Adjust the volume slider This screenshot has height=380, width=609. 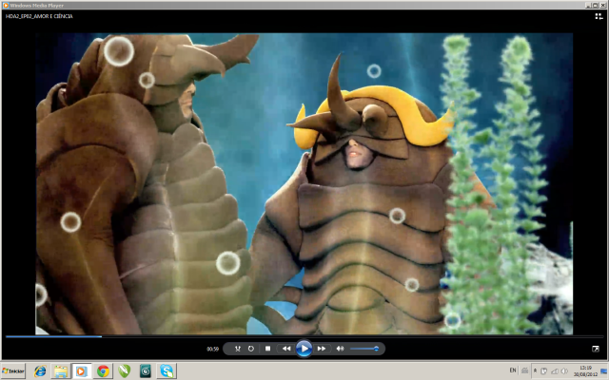[x=365, y=349]
